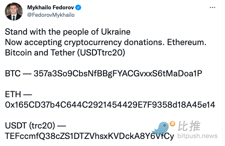The image size is (225, 146).
Task: Click the Mykhailo Fedorov display name
Action: (51, 7)
